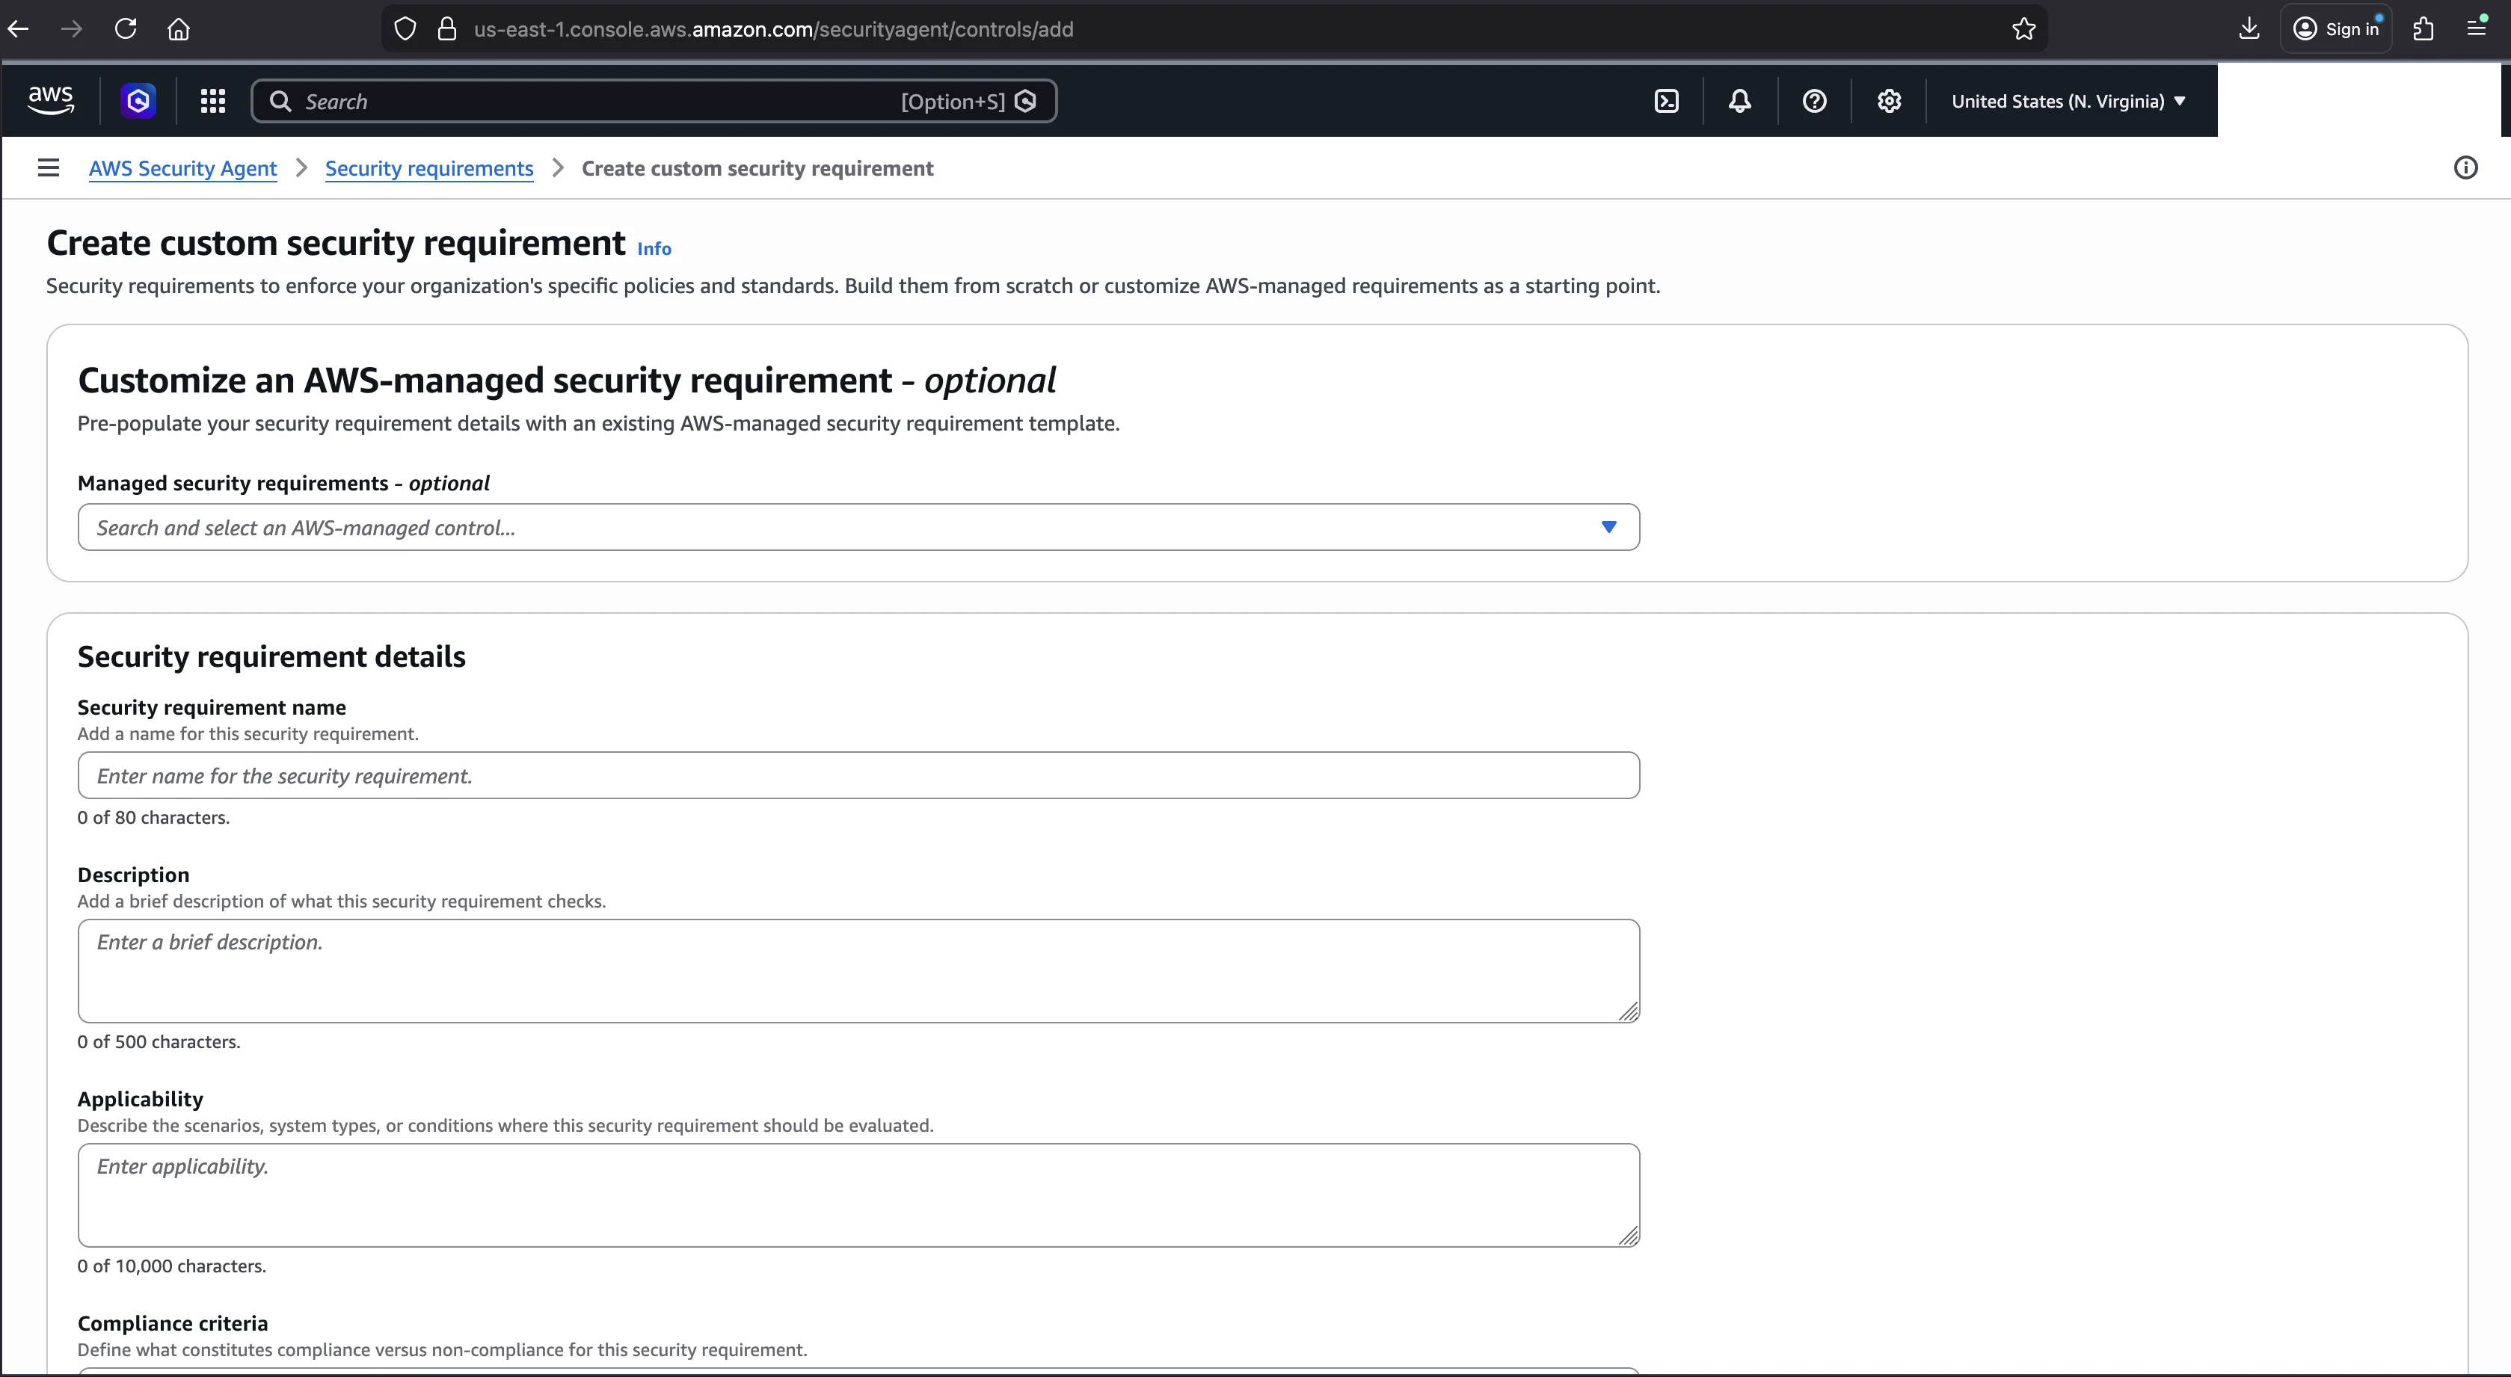
Task: Click the 'Security requirement details' heading
Action: tap(272, 657)
